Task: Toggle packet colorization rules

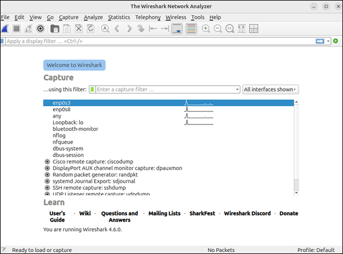Action: point(191,29)
